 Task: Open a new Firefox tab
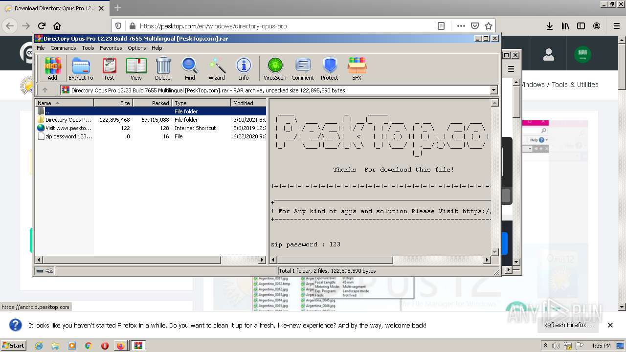[118, 8]
